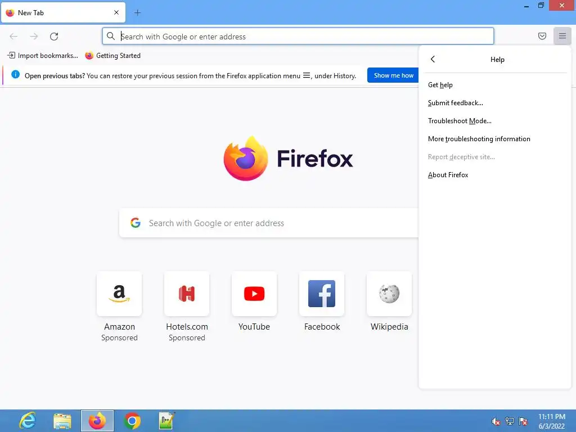Click Import bookmarks in bookmarks toolbar
The height and width of the screenshot is (432, 576).
pyautogui.click(x=43, y=56)
